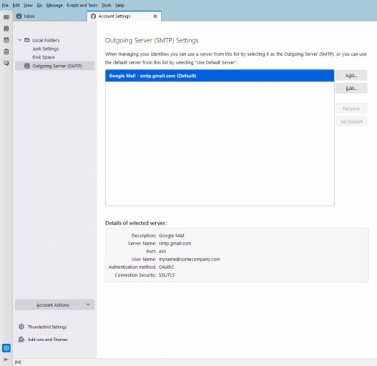The image size is (377, 366).
Task: Close the Account Settings tab
Action: point(155,16)
